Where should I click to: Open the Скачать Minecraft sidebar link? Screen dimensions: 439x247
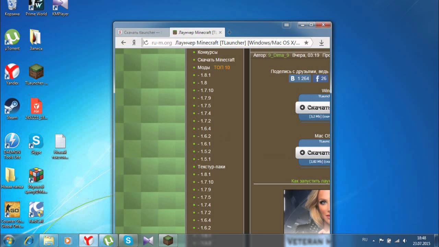pos(216,60)
